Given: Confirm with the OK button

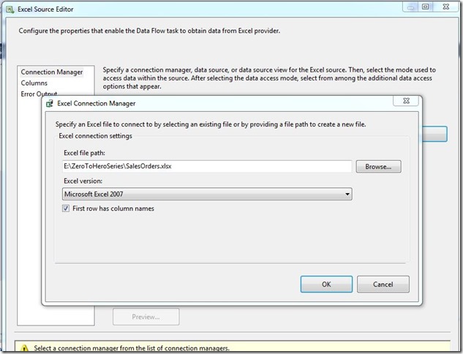Looking at the screenshot, I should 326,285.
